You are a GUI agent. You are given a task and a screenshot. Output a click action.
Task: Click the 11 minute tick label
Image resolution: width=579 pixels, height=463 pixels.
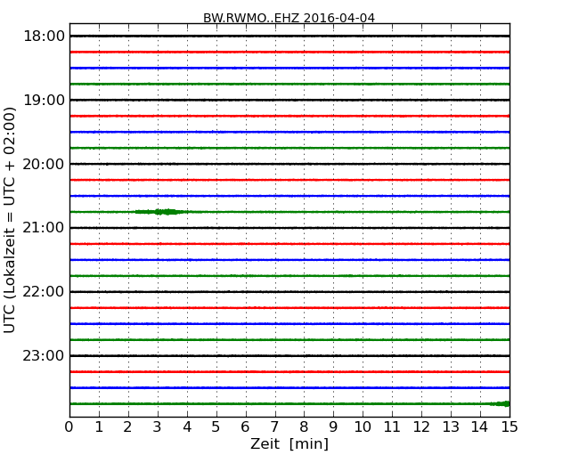pos(392,427)
